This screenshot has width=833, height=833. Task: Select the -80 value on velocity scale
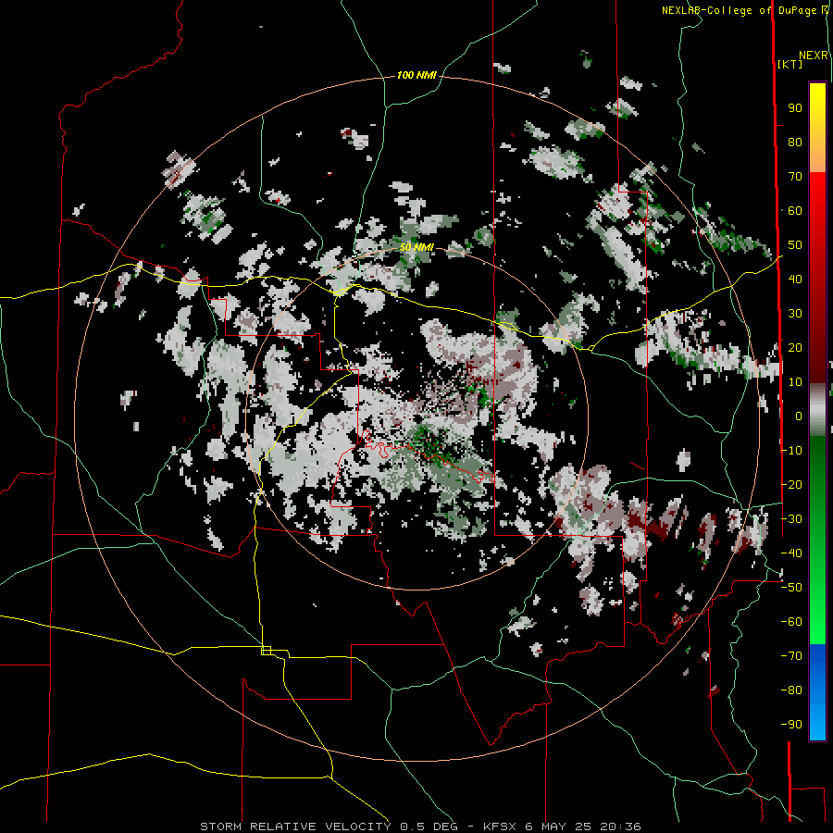pos(791,690)
